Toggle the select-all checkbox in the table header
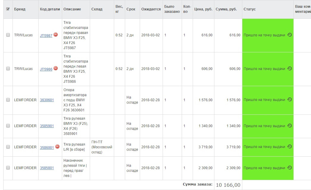The width and height of the screenshot is (311, 190). pos(8,9)
